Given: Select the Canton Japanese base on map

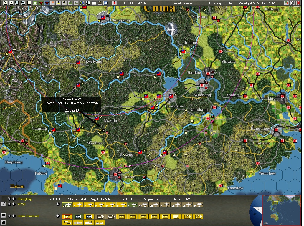Looking at the screenshot, I should [115, 174].
